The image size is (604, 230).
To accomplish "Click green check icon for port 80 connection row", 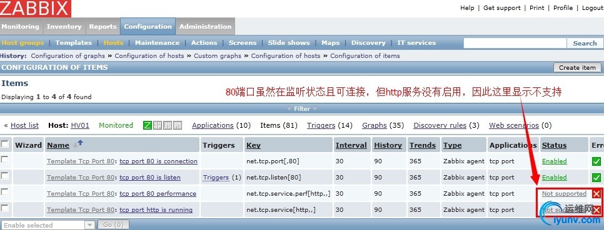I will (596, 161).
